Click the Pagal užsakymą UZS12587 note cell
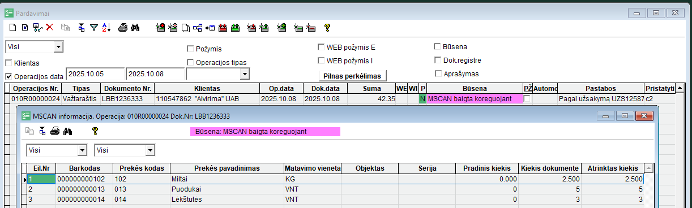This screenshot has width=692, height=208. click(601, 99)
